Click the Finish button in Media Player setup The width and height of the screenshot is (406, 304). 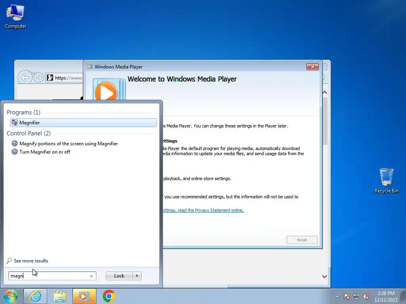pyautogui.click(x=302, y=240)
